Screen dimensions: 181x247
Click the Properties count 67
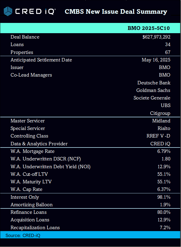(168, 52)
